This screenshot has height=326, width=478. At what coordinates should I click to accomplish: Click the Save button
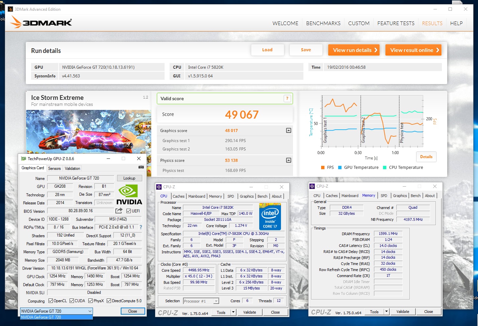pyautogui.click(x=306, y=50)
